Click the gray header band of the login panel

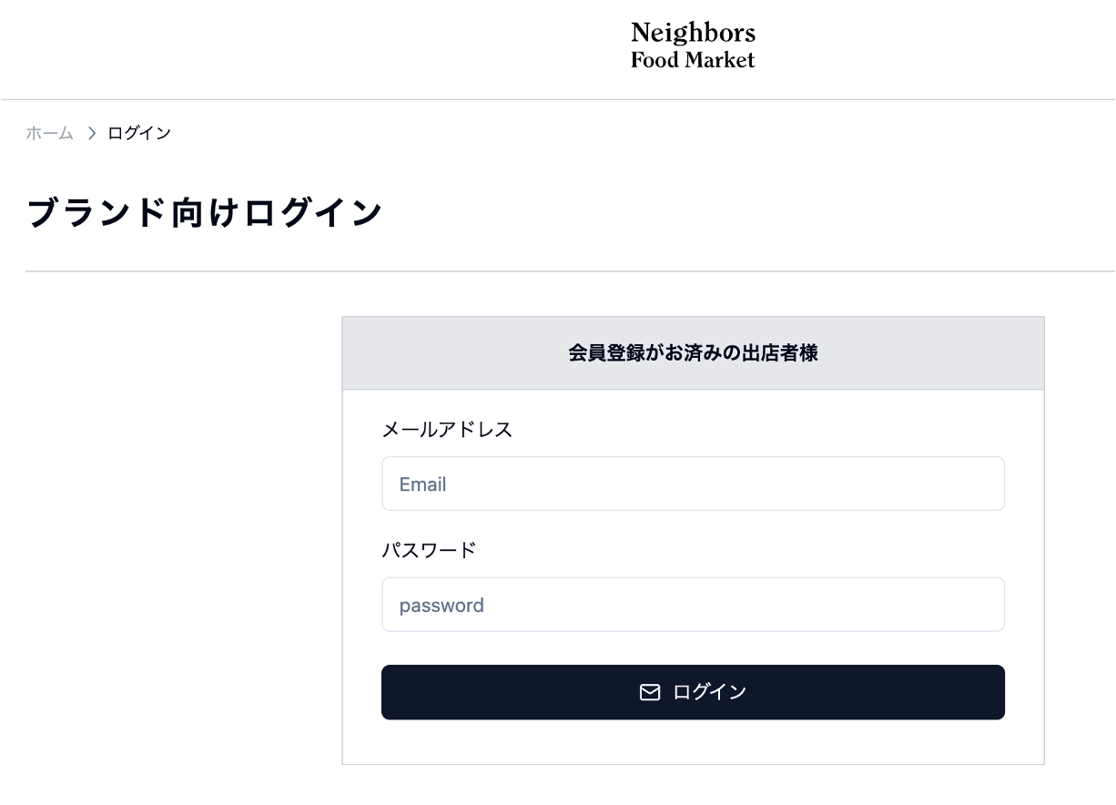point(693,353)
